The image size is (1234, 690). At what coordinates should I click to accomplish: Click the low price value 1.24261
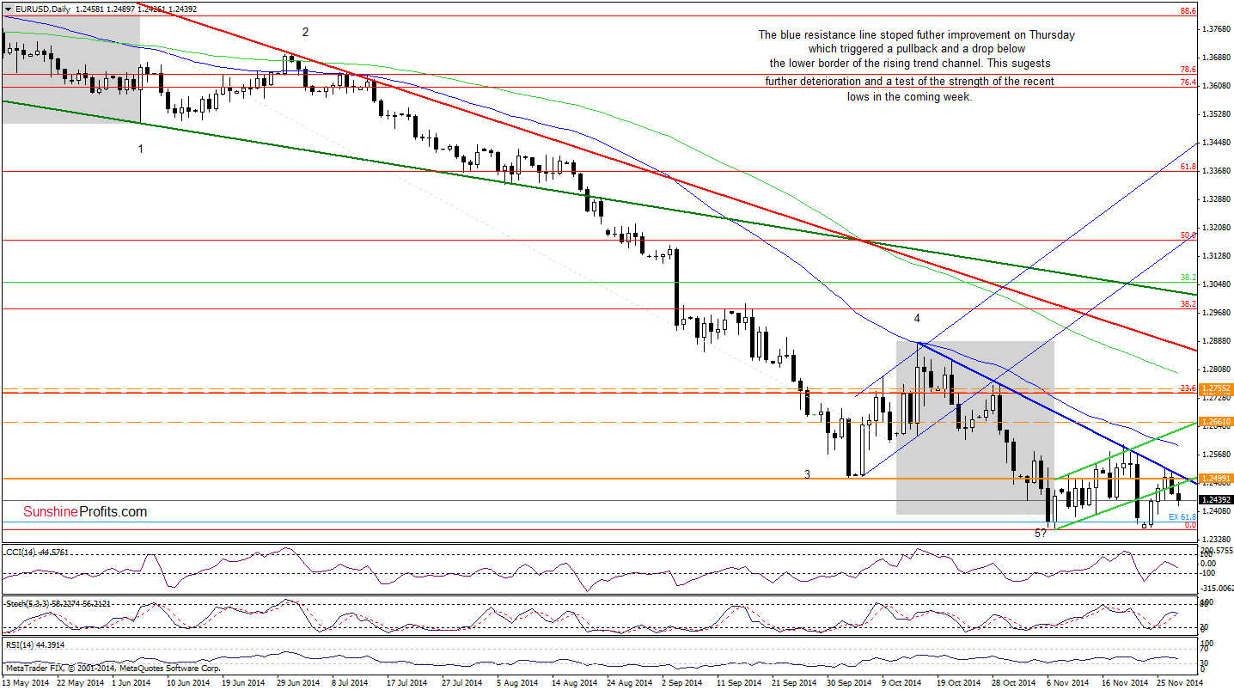coord(153,9)
